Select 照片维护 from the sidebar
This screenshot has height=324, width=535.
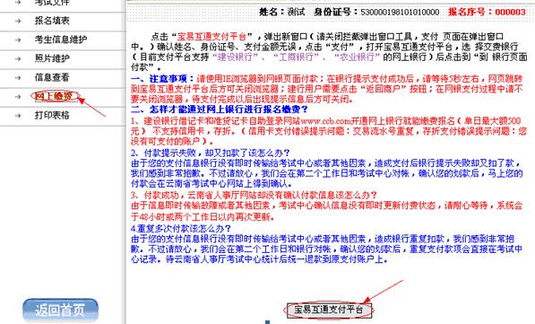52,58
